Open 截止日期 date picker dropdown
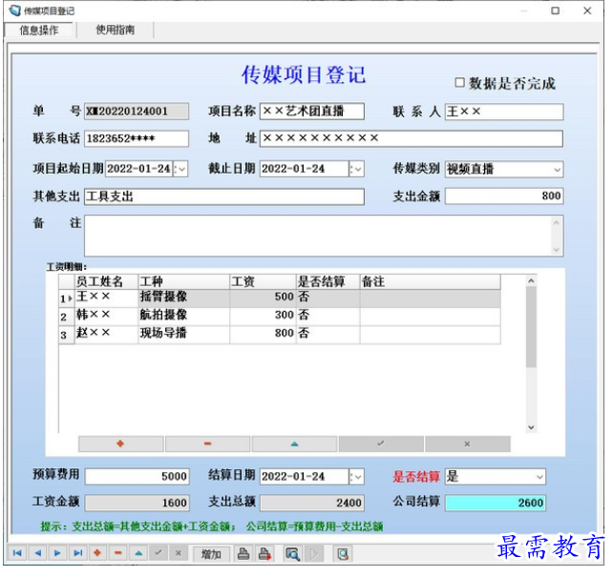Viewport: 613px width, 577px height. coord(356,169)
